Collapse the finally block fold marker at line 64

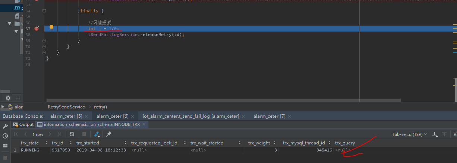pyautogui.click(x=44, y=11)
